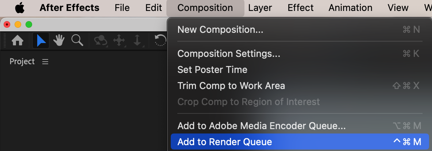The width and height of the screenshot is (432, 151).
Task: Open the Animation menu
Action: tap(350, 8)
